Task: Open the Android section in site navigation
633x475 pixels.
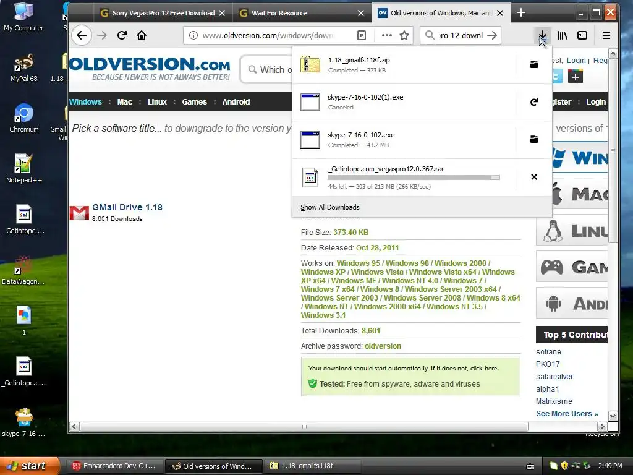Action: click(x=236, y=102)
